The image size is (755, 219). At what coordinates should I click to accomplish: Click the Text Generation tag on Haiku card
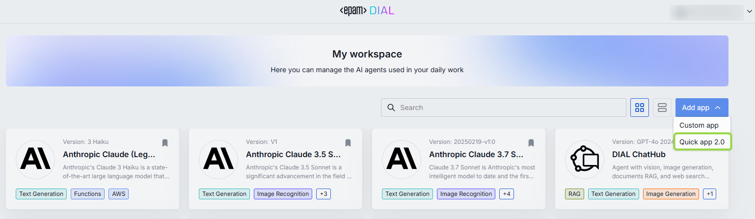pos(41,194)
